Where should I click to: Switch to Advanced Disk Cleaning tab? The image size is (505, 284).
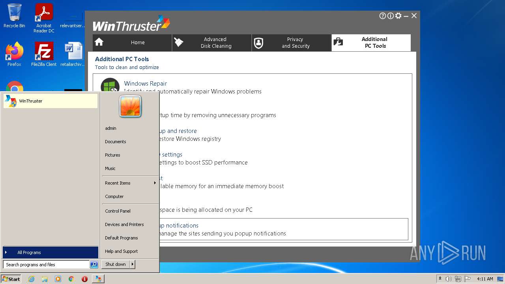pos(212,43)
